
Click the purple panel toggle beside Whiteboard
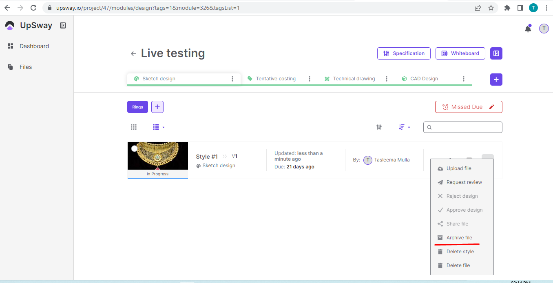(496, 53)
